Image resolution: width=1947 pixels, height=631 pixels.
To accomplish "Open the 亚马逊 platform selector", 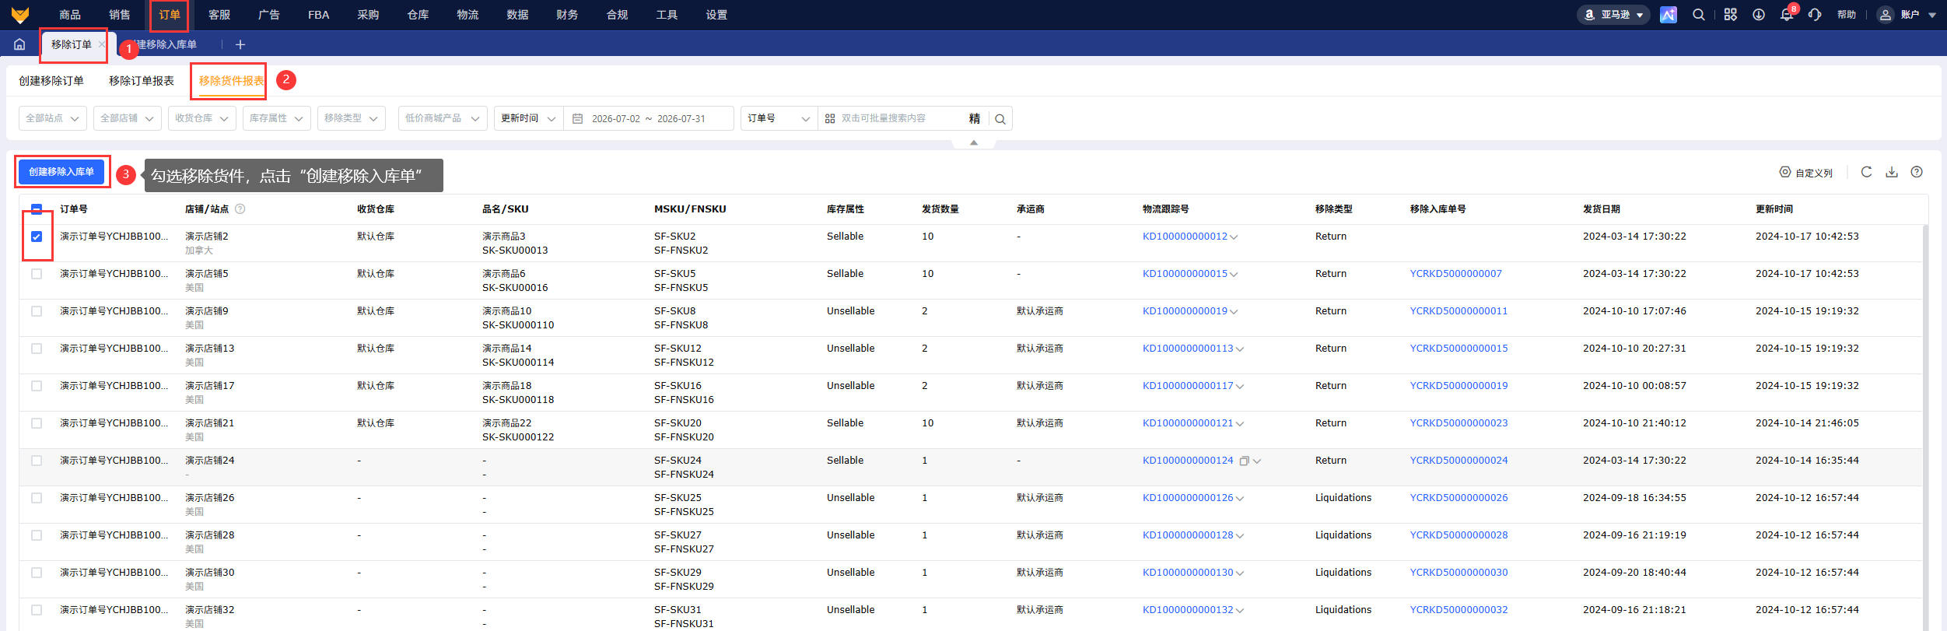I will 1614,15.
